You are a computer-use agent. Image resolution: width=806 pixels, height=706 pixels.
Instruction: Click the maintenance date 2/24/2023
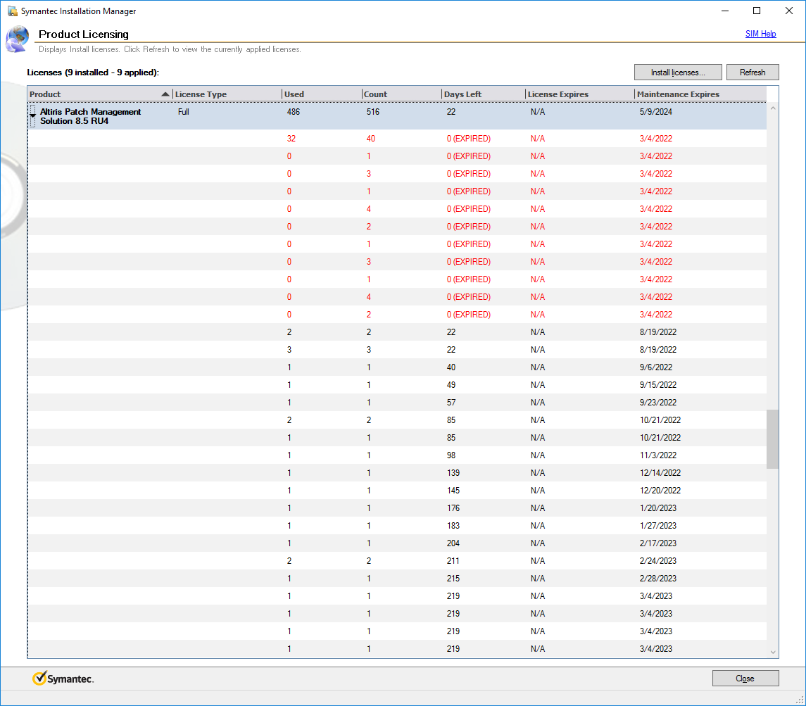point(658,560)
